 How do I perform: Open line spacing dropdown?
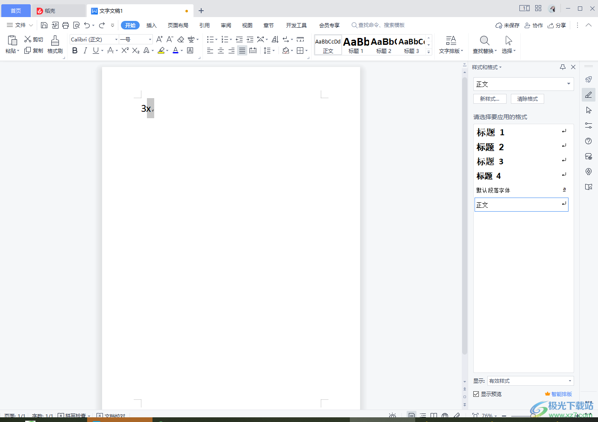tap(269, 50)
